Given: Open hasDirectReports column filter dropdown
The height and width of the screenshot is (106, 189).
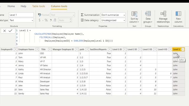Looking at the screenshot, I should click(x=110, y=49).
